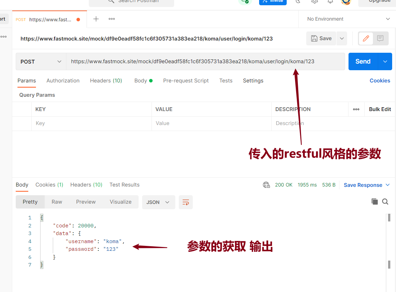Click the search response icon
The image size is (396, 292).
coord(385,201)
